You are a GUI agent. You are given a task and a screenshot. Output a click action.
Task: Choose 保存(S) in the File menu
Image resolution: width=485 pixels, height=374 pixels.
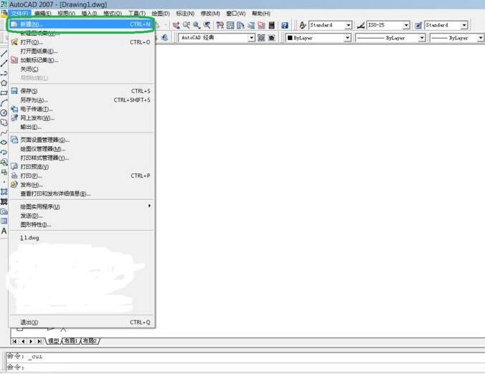[x=81, y=91]
